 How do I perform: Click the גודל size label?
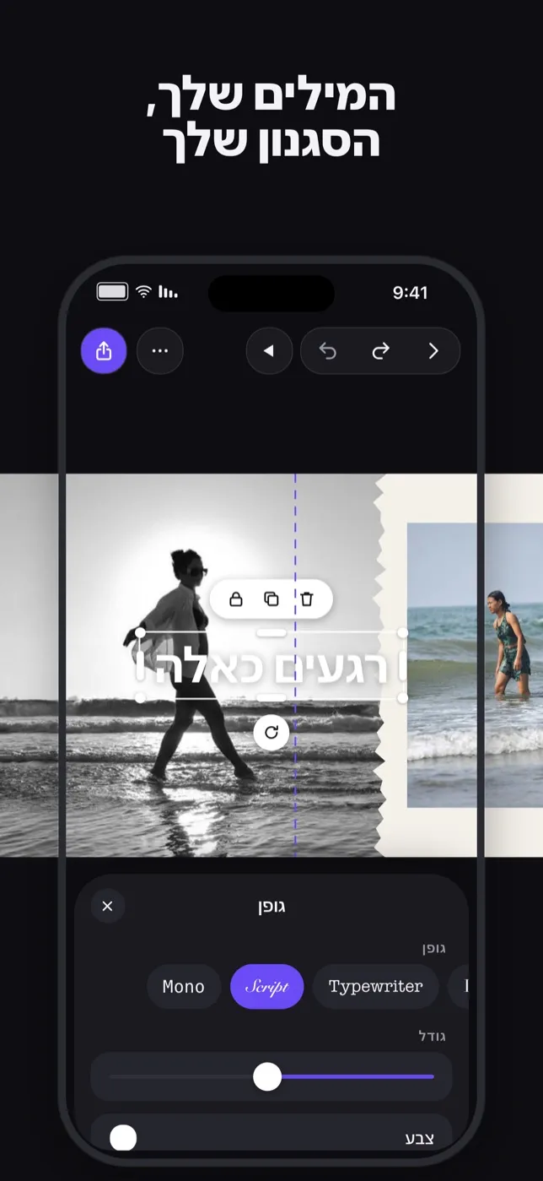[x=432, y=1036]
